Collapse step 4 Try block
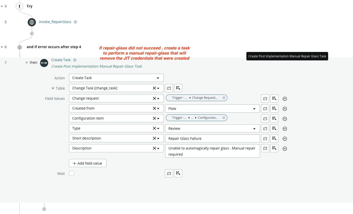The image size is (353, 214). (x=2, y=6)
